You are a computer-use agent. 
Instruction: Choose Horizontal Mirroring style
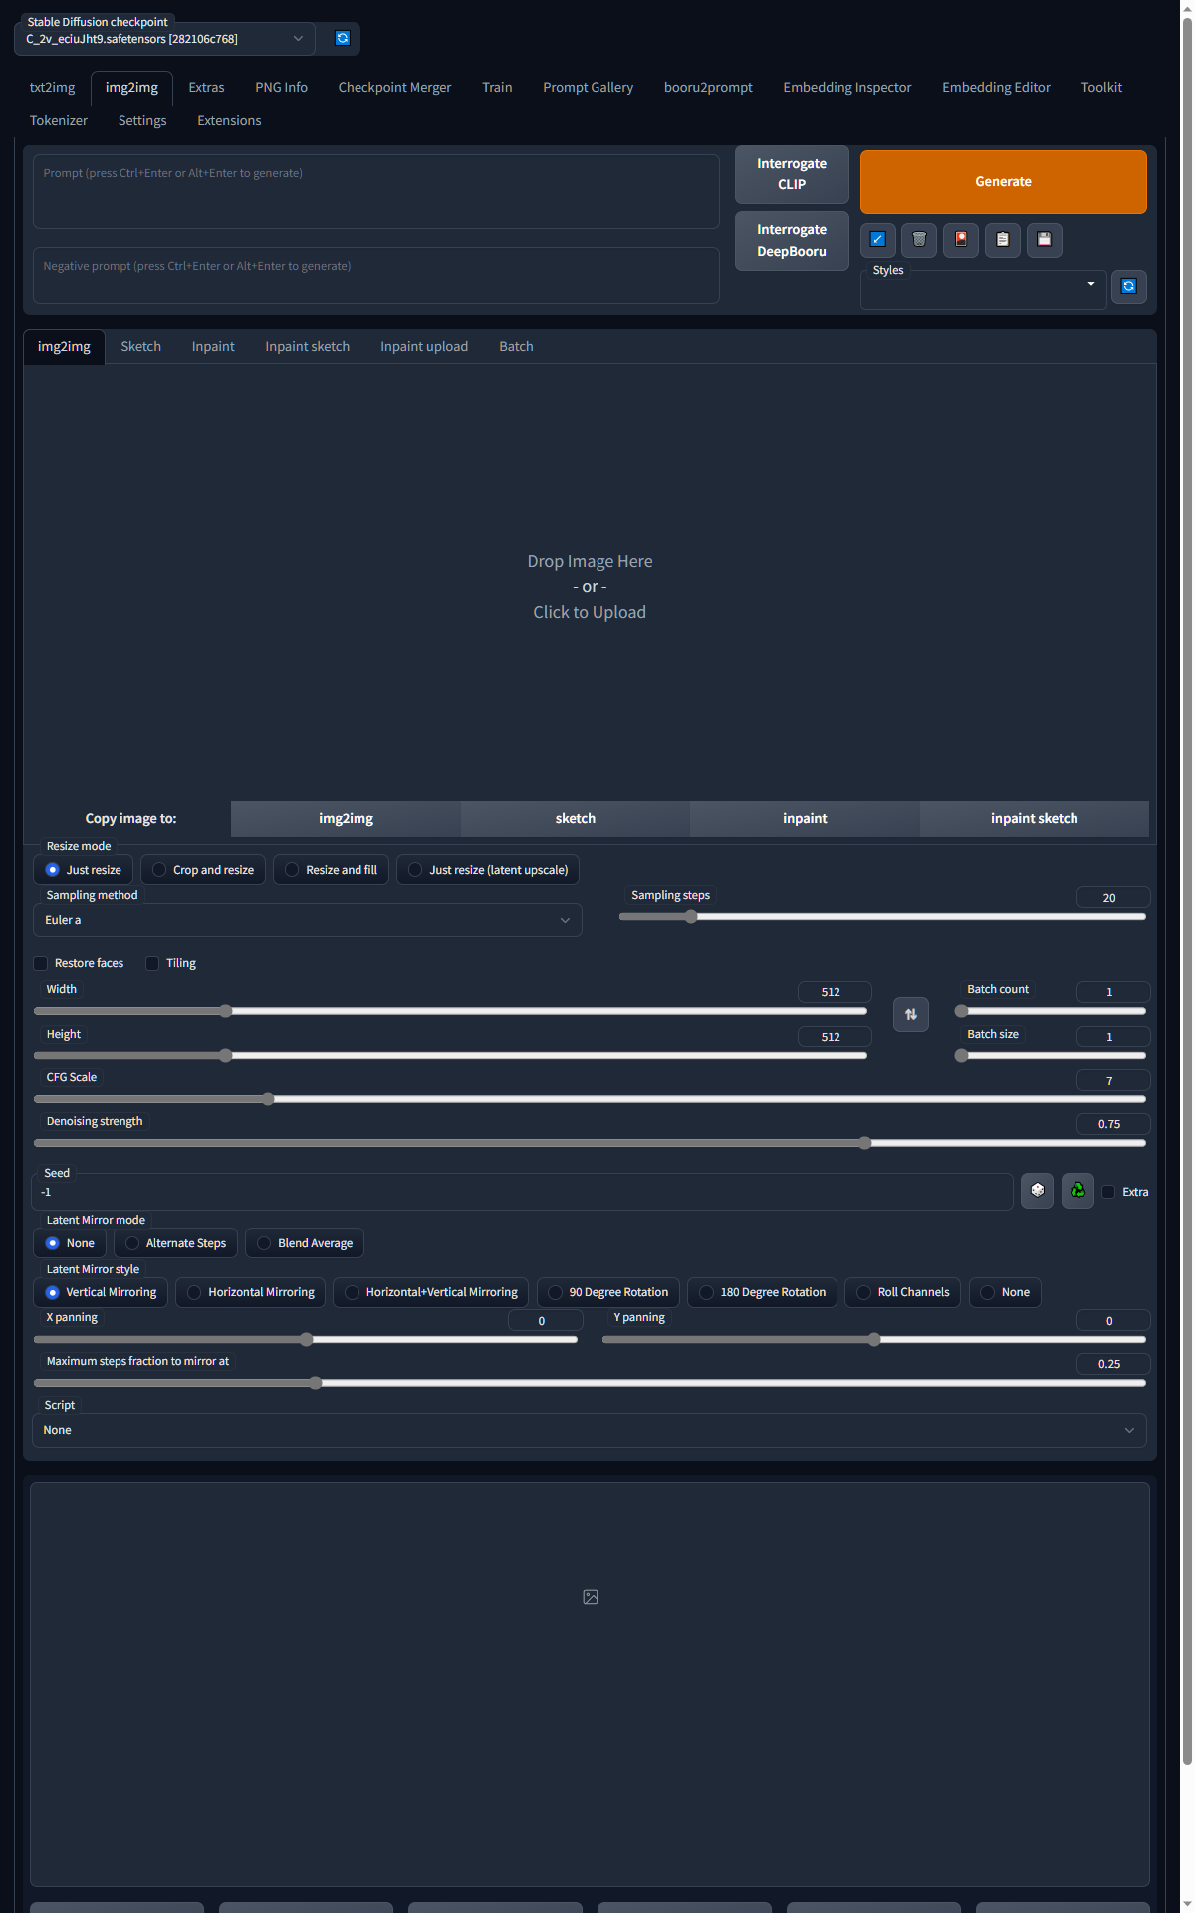pyautogui.click(x=251, y=1292)
